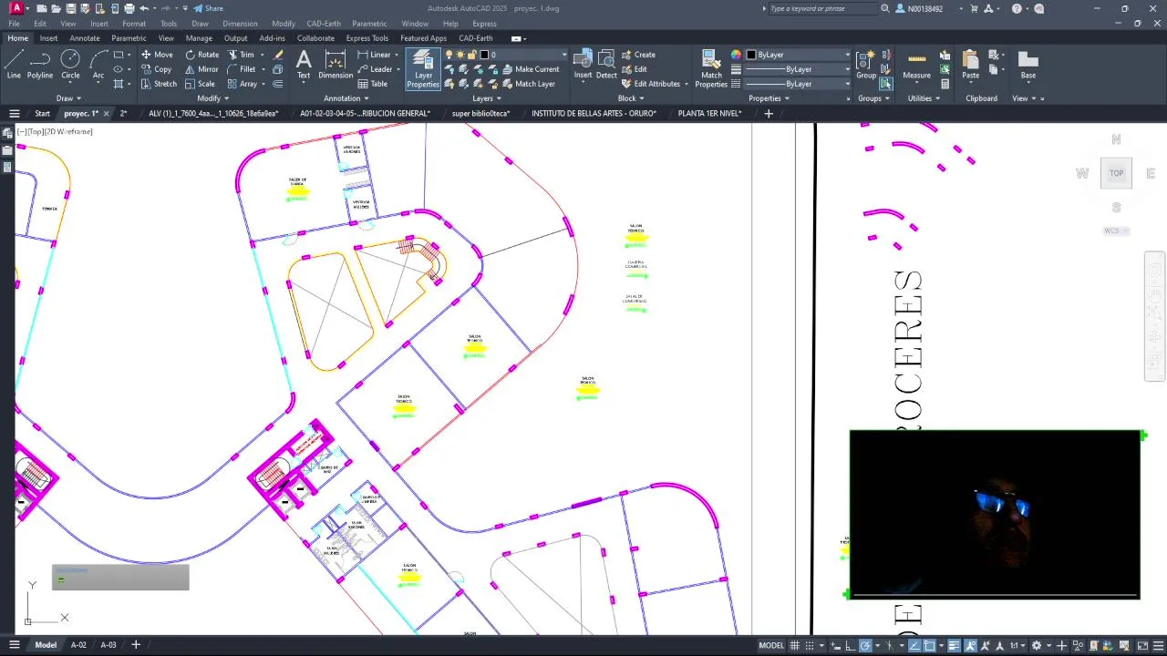Screen dimensions: 1167x656
Task: Click the MODEL space button in status bar
Action: (x=771, y=645)
